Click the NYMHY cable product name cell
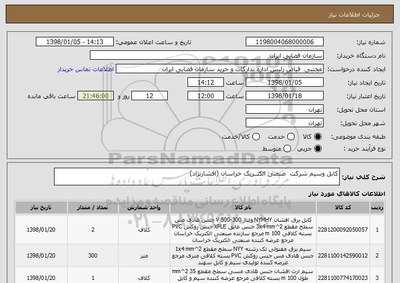This screenshot has height=283, width=400. click(x=243, y=230)
